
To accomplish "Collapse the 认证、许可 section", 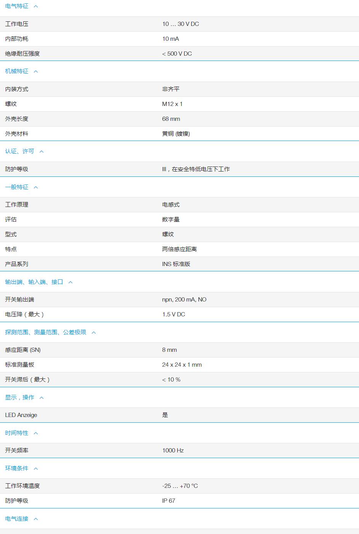I will point(42,151).
